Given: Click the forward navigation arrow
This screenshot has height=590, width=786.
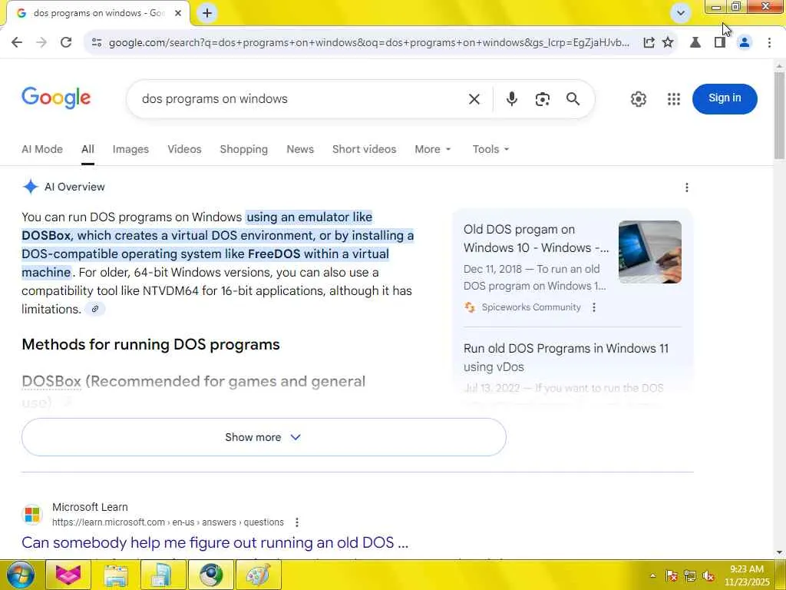Looking at the screenshot, I should [41, 43].
